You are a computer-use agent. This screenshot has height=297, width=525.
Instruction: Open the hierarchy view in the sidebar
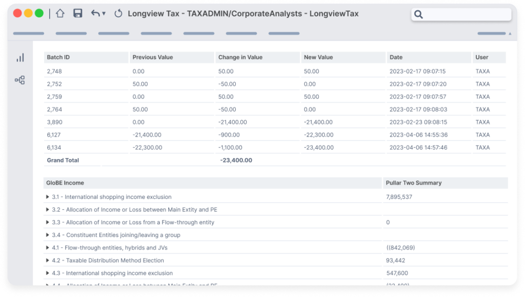coord(21,80)
